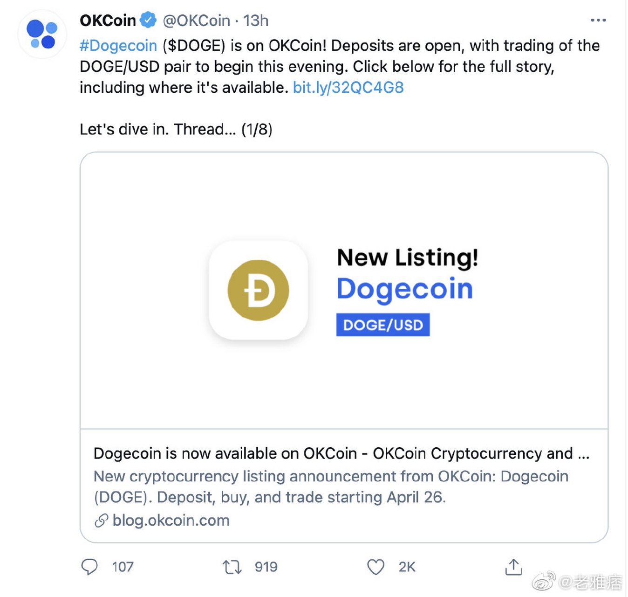Open the three-dot more options menu

[598, 20]
